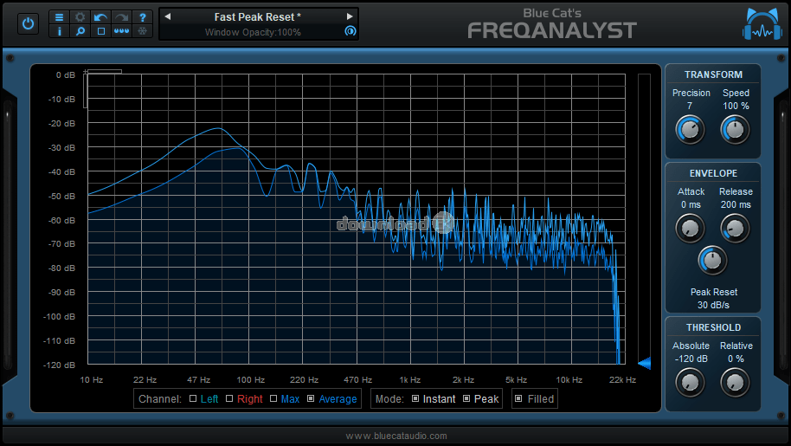791x446 pixels.
Task: Open the greyed settings gear icon
Action: click(x=80, y=17)
